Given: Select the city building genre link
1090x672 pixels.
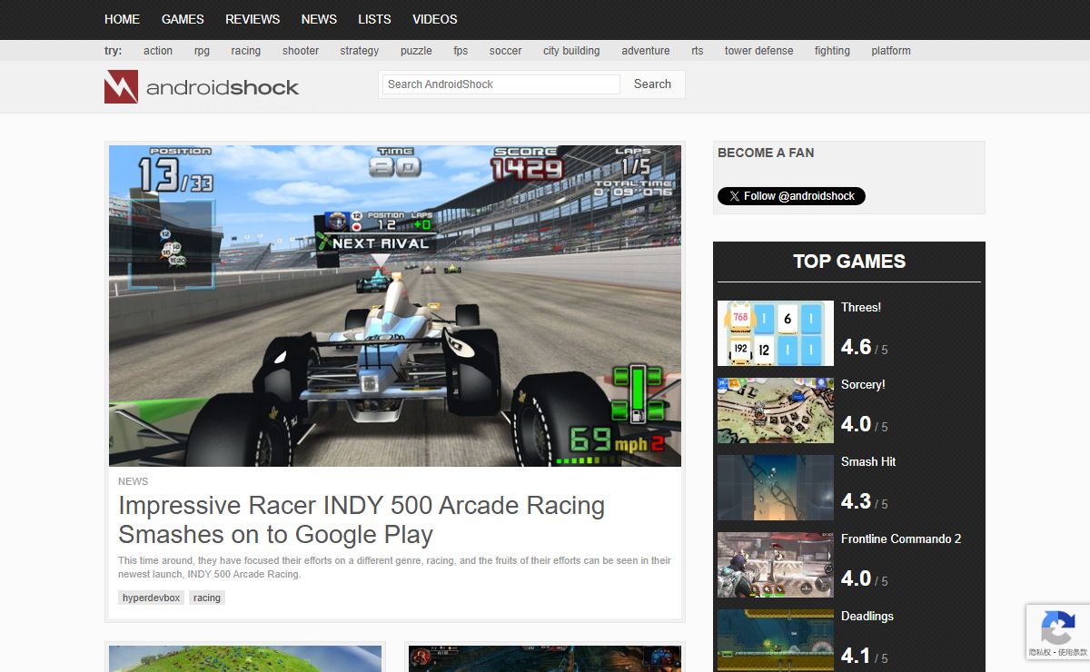Looking at the screenshot, I should pyautogui.click(x=571, y=51).
